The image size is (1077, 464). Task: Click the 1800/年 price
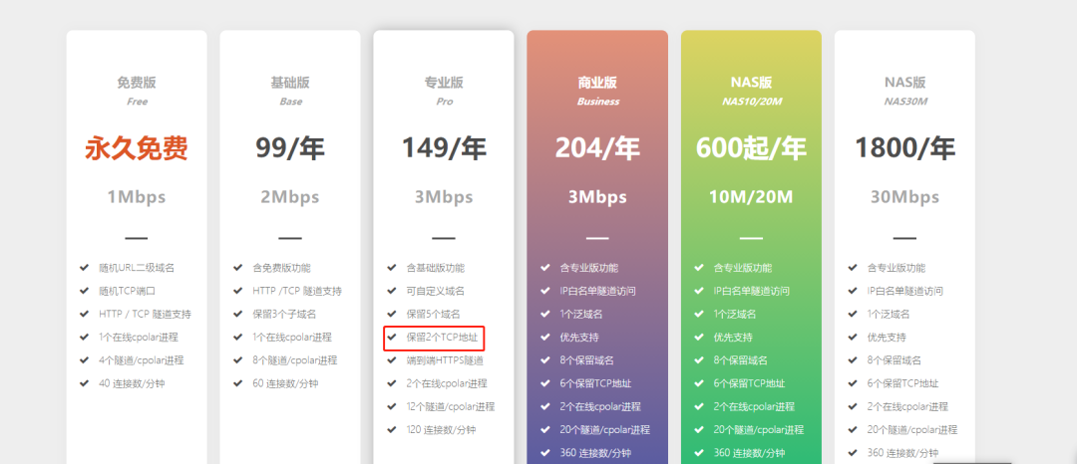[x=905, y=148]
